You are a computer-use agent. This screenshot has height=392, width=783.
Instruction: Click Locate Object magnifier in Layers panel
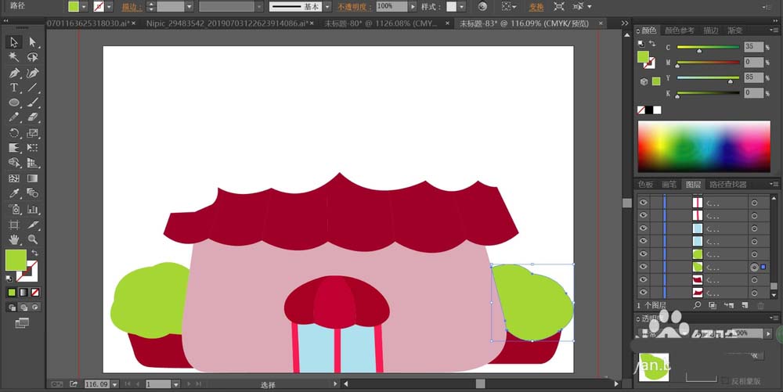[697, 305]
